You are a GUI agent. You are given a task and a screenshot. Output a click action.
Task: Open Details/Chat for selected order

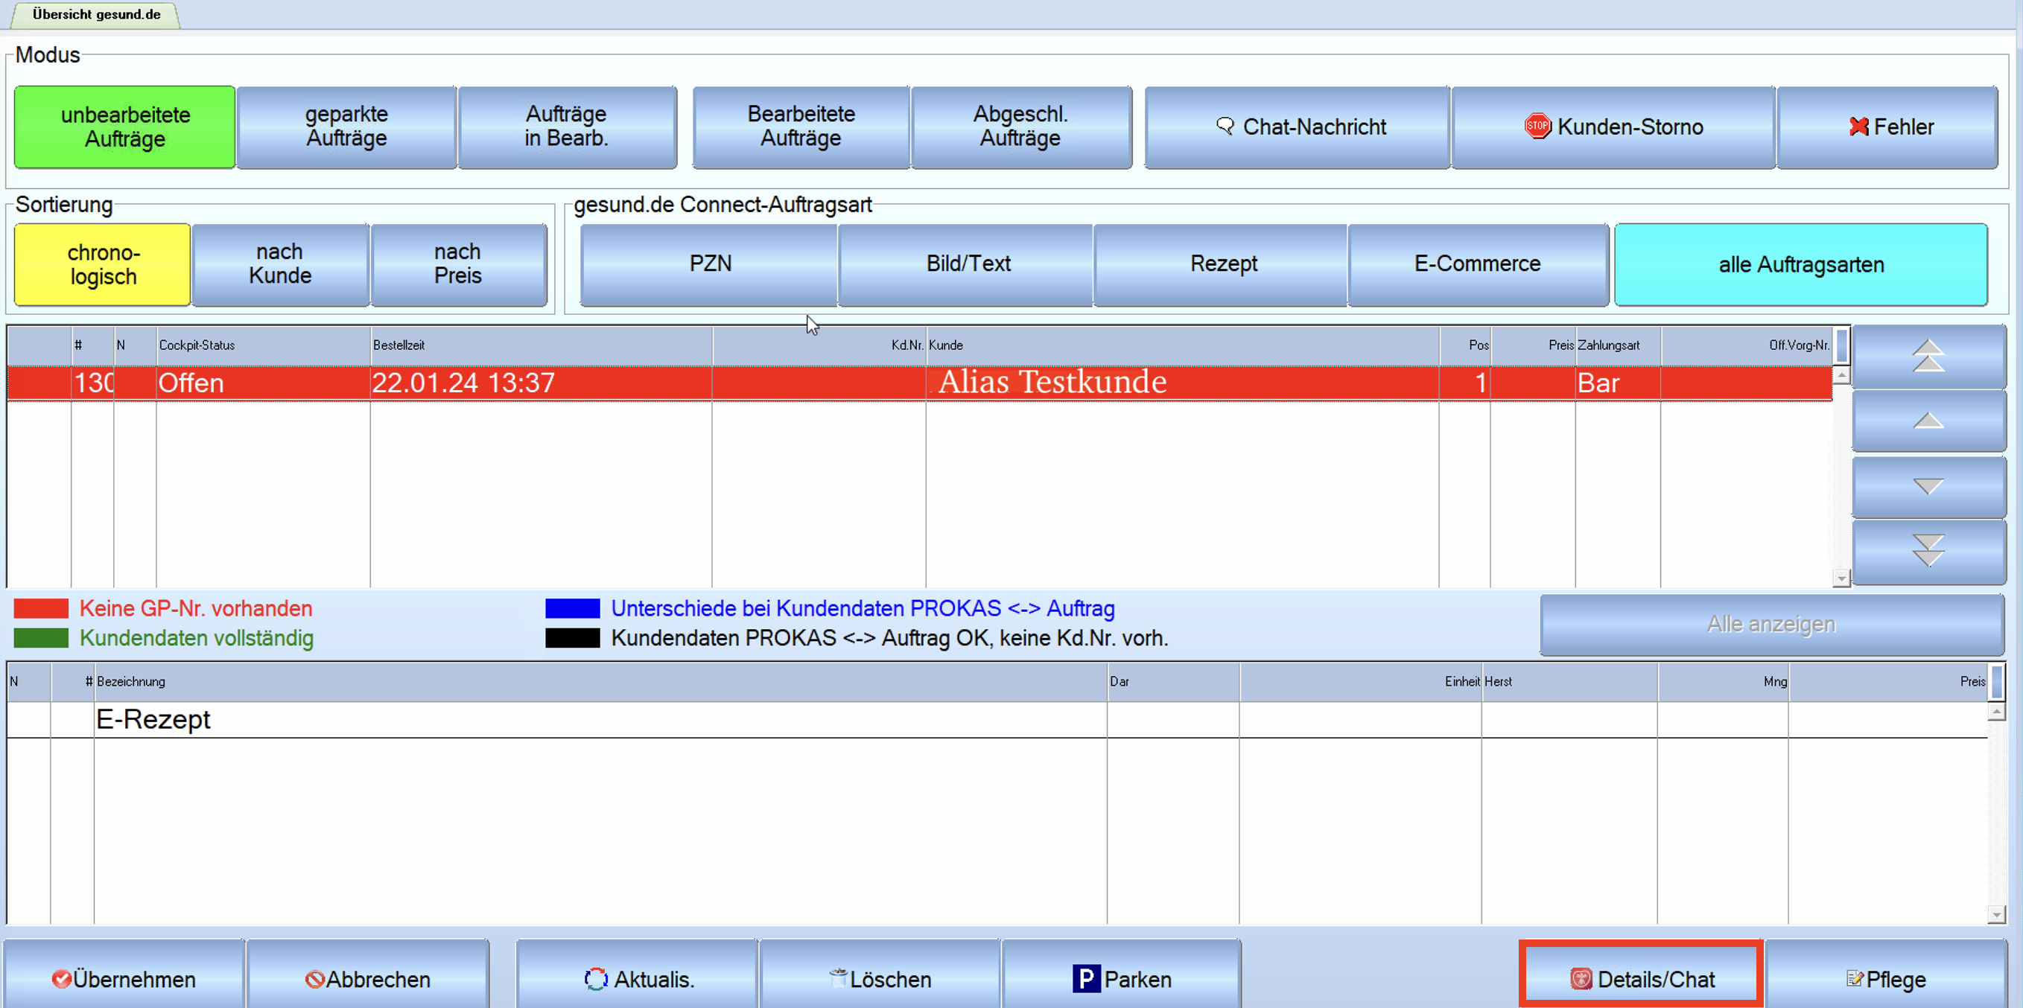pos(1641,978)
